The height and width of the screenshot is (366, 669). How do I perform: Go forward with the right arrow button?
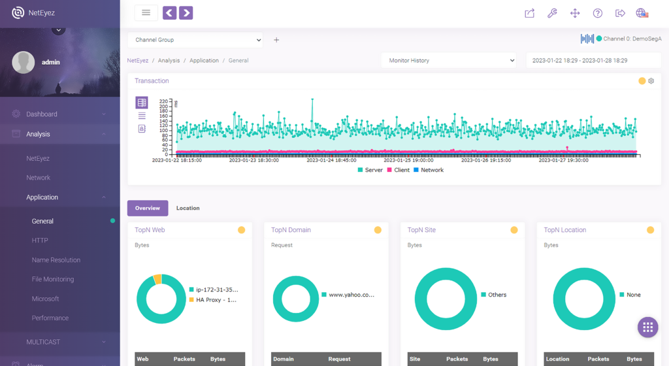coord(186,13)
